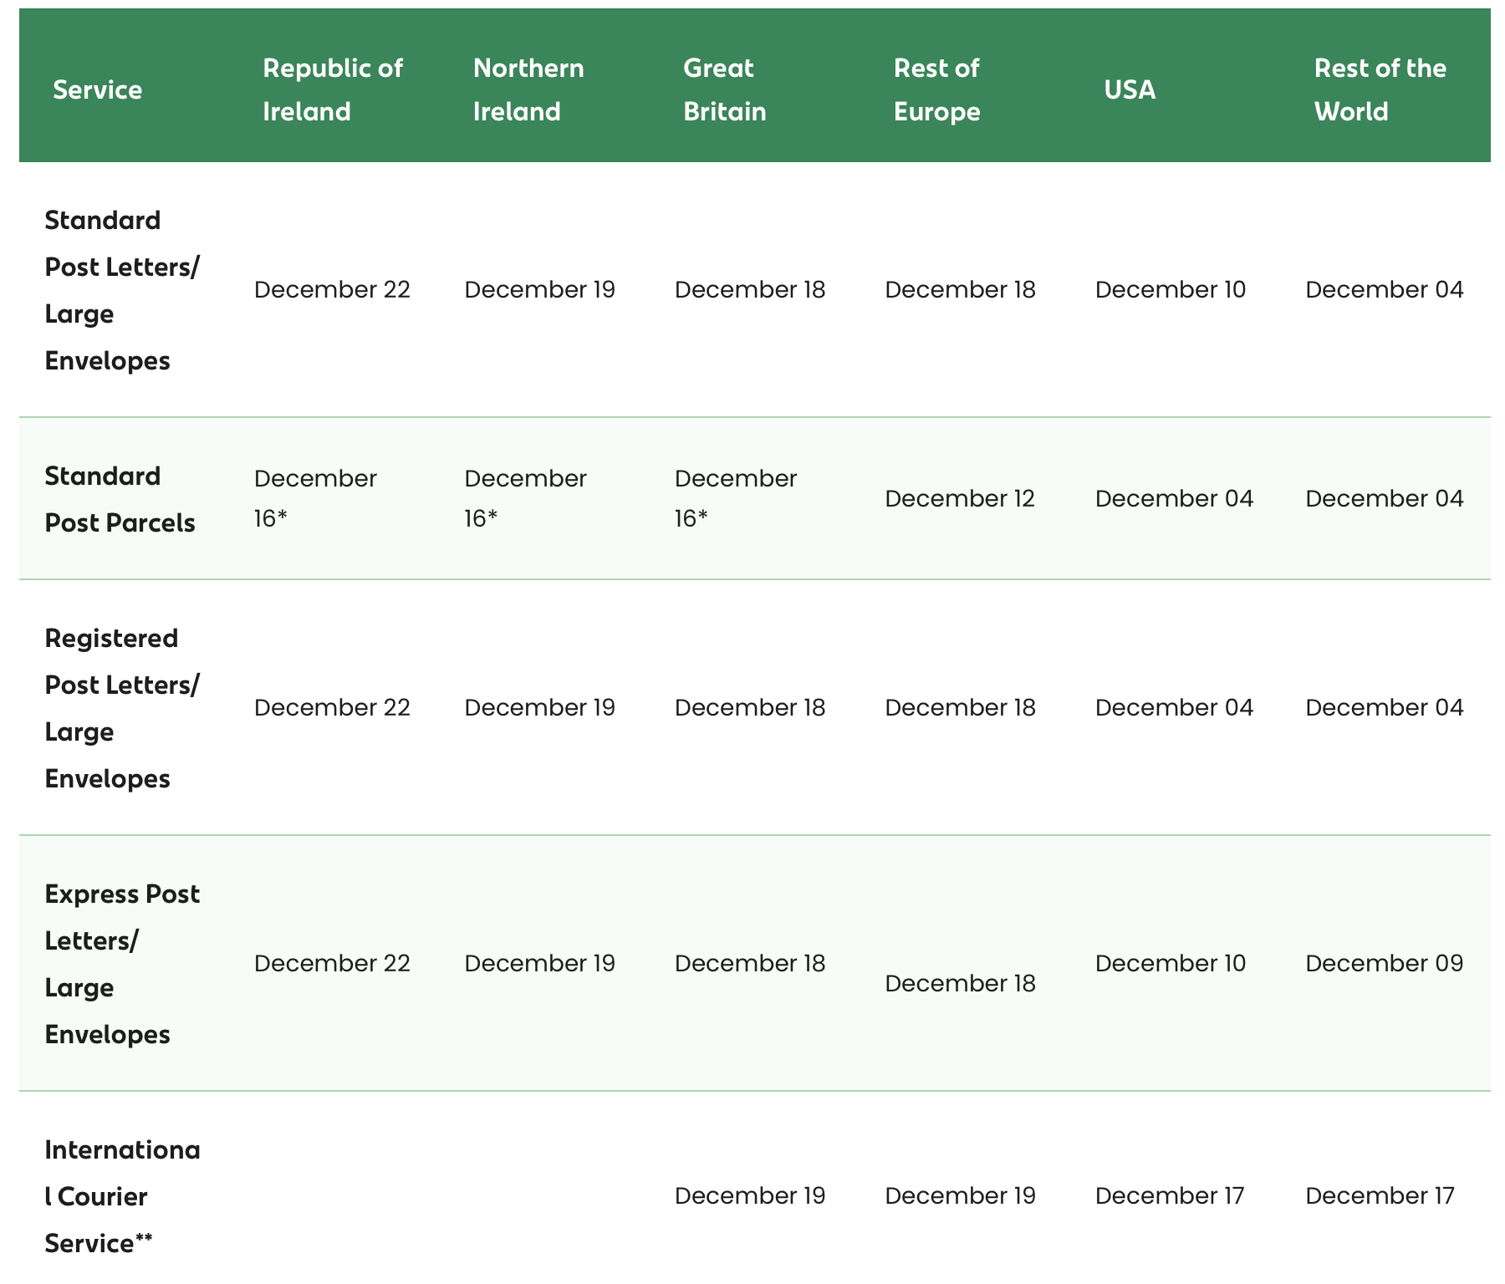Image resolution: width=1505 pixels, height=1284 pixels.
Task: Select the Registered Post Letters row label
Action: (121, 708)
